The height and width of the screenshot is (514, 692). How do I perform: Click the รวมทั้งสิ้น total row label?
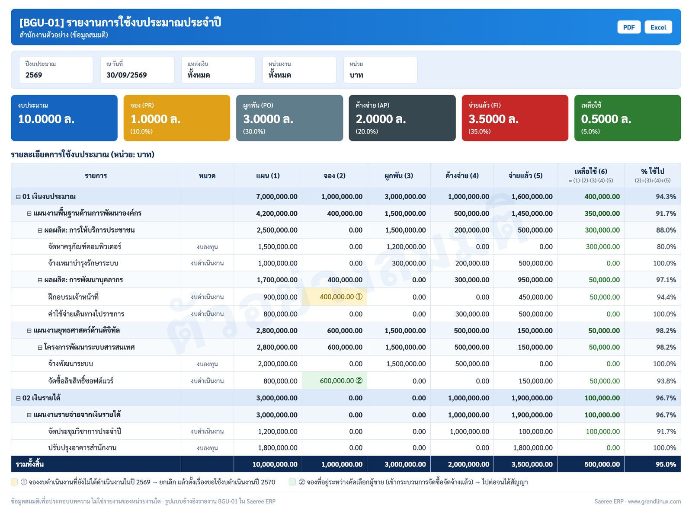click(29, 464)
